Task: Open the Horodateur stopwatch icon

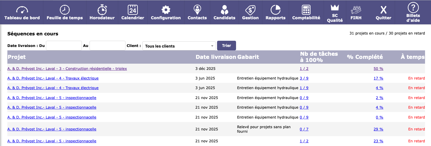Action: 102,10
